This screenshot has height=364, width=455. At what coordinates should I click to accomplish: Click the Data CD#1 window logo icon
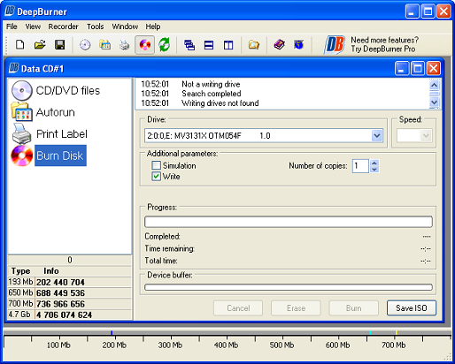(13, 68)
